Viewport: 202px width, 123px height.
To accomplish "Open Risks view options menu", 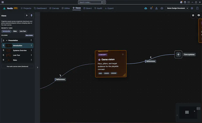I will (x=31, y=60).
